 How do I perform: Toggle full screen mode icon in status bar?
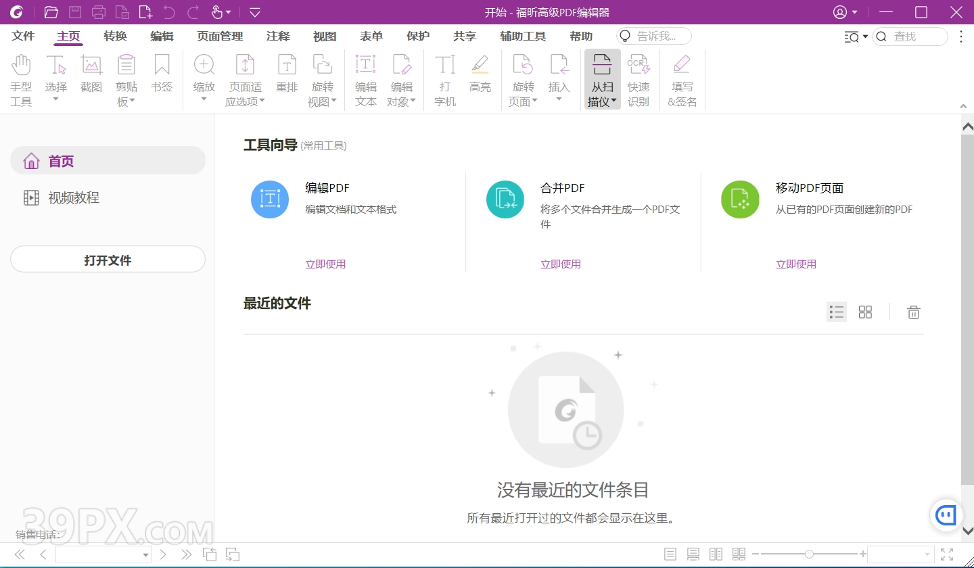pos(947,554)
